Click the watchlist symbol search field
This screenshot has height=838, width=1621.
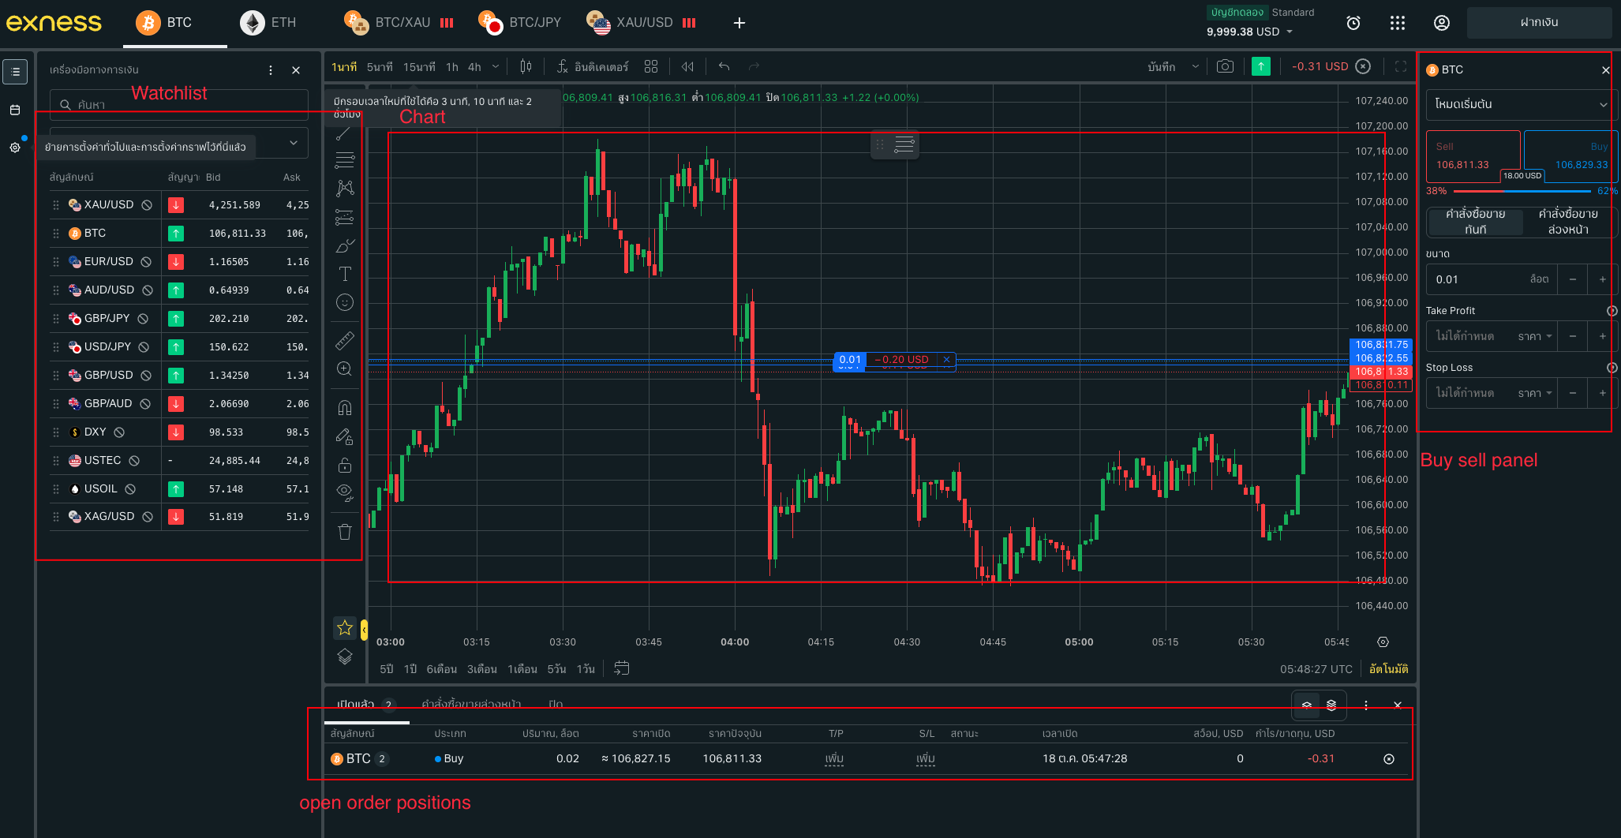[179, 104]
